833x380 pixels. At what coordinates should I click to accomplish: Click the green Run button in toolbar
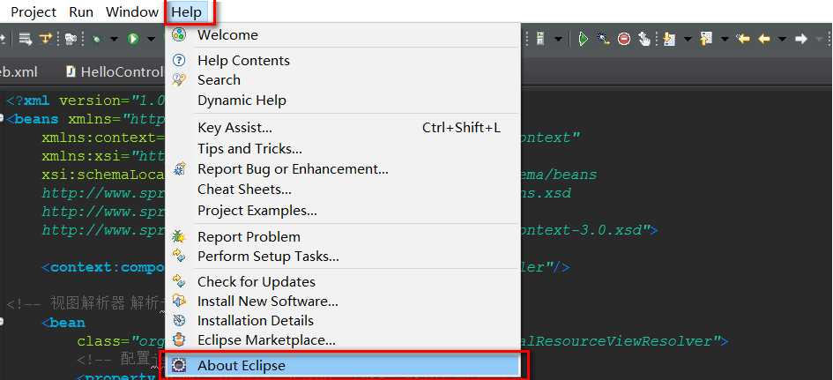(x=133, y=39)
